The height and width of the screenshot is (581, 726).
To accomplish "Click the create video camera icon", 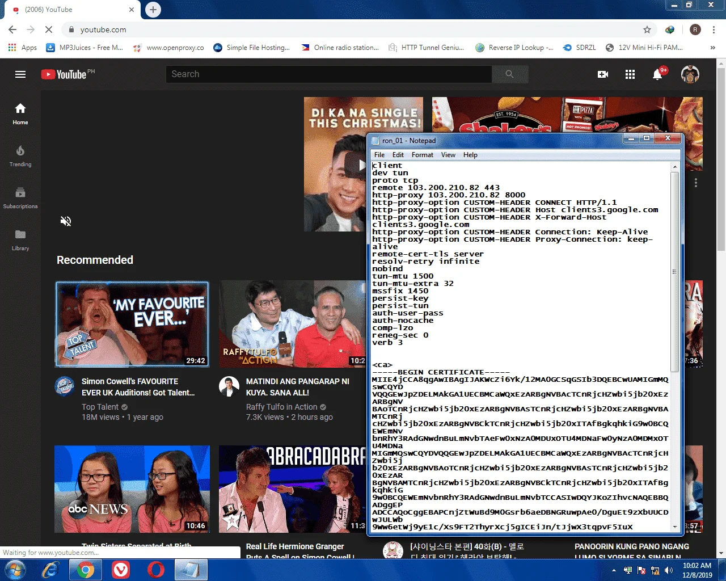I will coord(603,74).
